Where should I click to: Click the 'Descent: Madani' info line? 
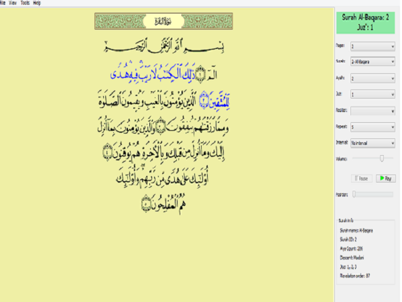click(352, 258)
